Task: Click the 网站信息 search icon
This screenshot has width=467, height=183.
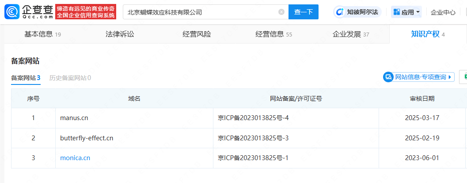Action: point(388,77)
